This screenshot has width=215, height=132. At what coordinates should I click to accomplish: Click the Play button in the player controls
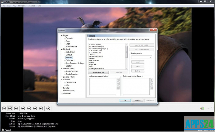[4, 108]
